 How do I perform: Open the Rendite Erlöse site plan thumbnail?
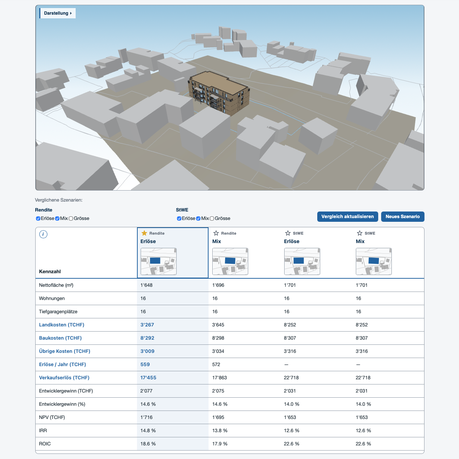(159, 261)
